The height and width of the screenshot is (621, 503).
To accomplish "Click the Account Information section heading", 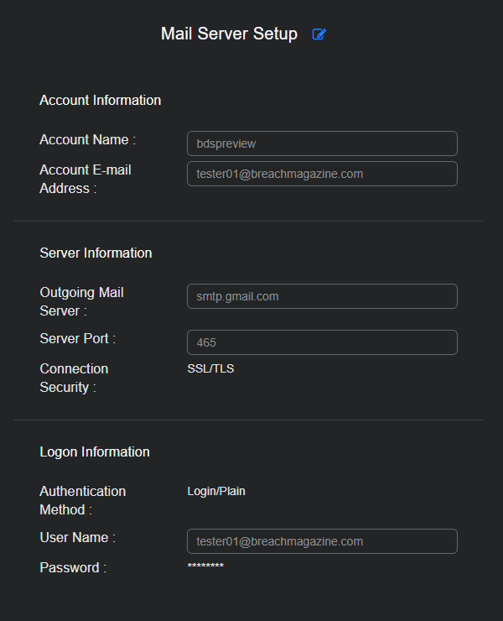I will 100,100.
